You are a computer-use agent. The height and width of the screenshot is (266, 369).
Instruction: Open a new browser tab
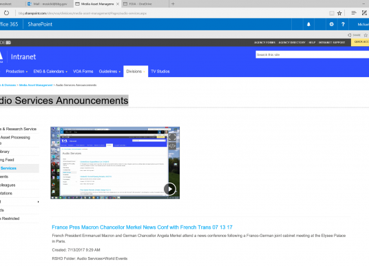click(173, 3)
